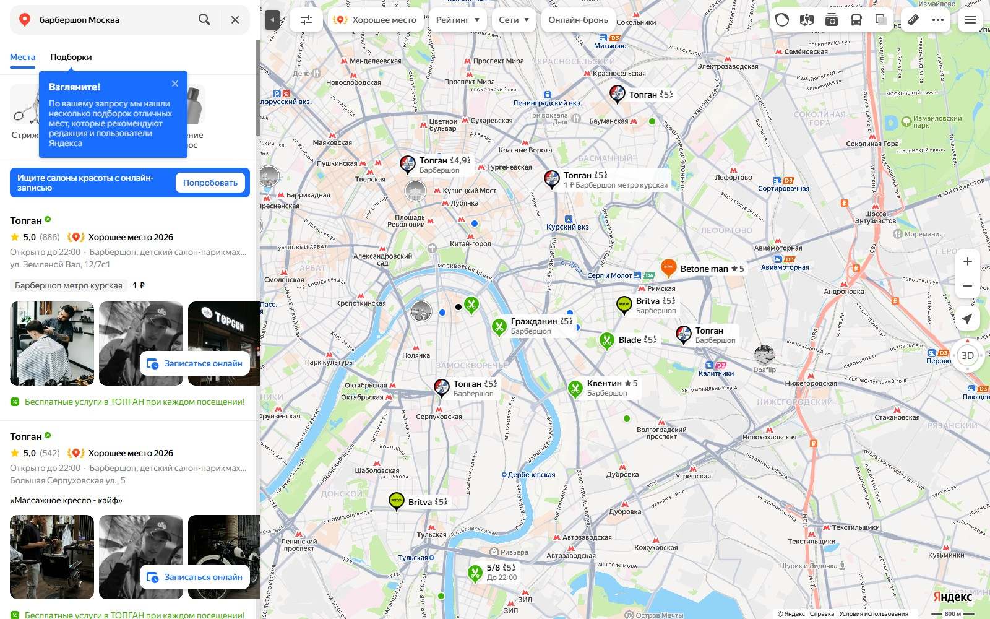Open the street panoramas view
The width and height of the screenshot is (990, 619).
pos(806,20)
